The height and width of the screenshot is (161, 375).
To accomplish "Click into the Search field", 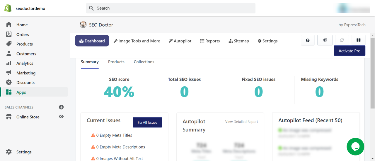I will (x=171, y=8).
